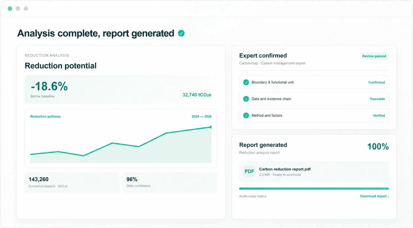Viewport: 413px width, 228px height.
Task: Click the 96% data confidence value
Action: pos(132,179)
